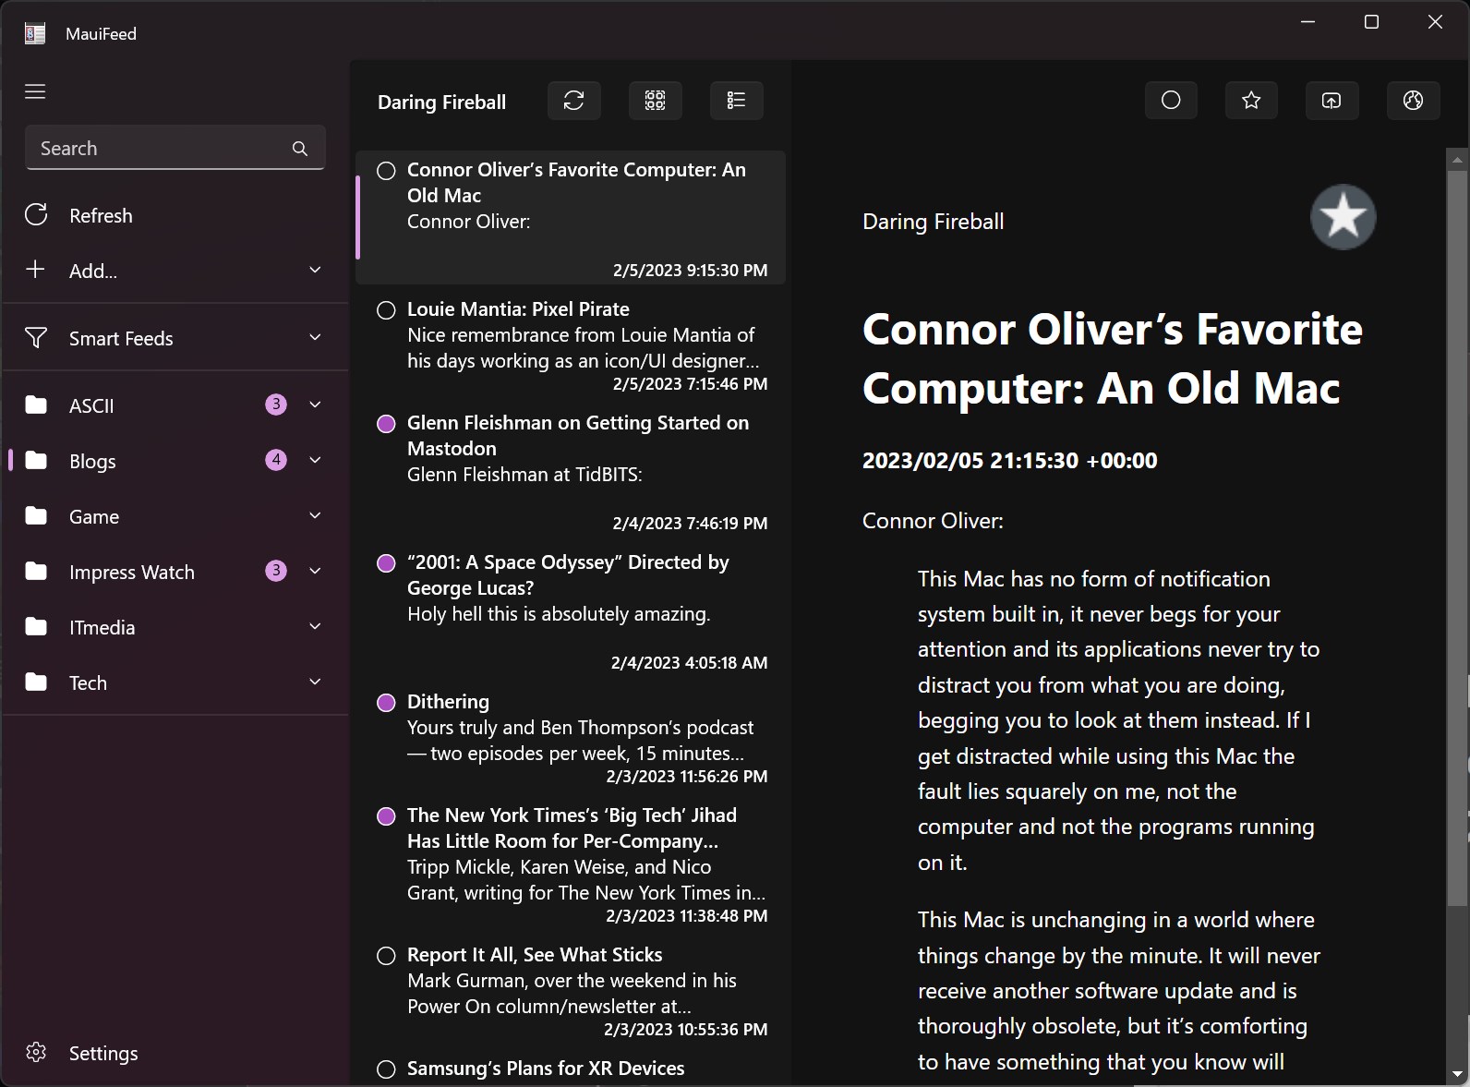The image size is (1470, 1087).
Task: Open the Dithering article
Action: [x=571, y=739]
